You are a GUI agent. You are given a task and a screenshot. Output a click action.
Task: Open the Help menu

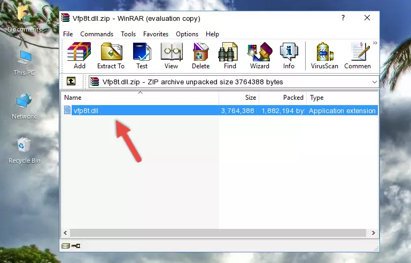[212, 34]
